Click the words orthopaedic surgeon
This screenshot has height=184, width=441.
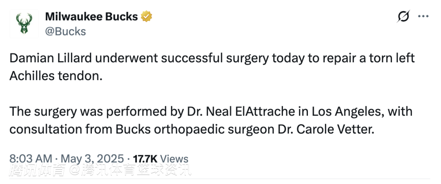(x=218, y=129)
